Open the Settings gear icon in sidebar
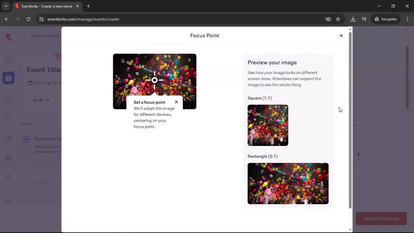 [8, 177]
